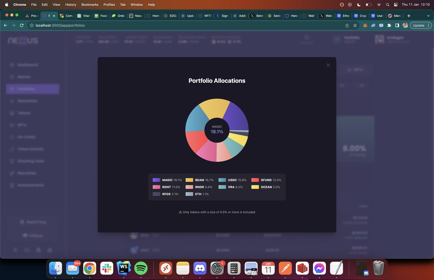
Task: Click the RNDR 8.4% legend entry
Action: (x=199, y=187)
